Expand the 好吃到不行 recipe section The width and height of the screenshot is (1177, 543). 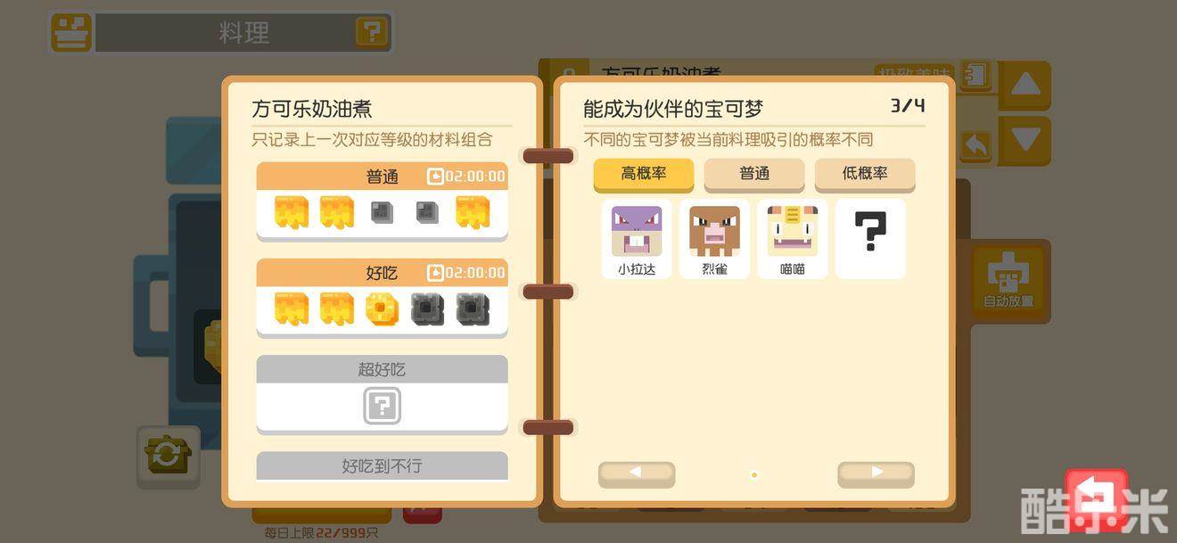coord(382,465)
